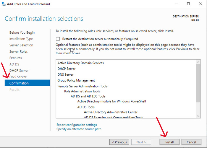Go back with the Previous button
Screen dimensions: 207x148
tap(119, 142)
